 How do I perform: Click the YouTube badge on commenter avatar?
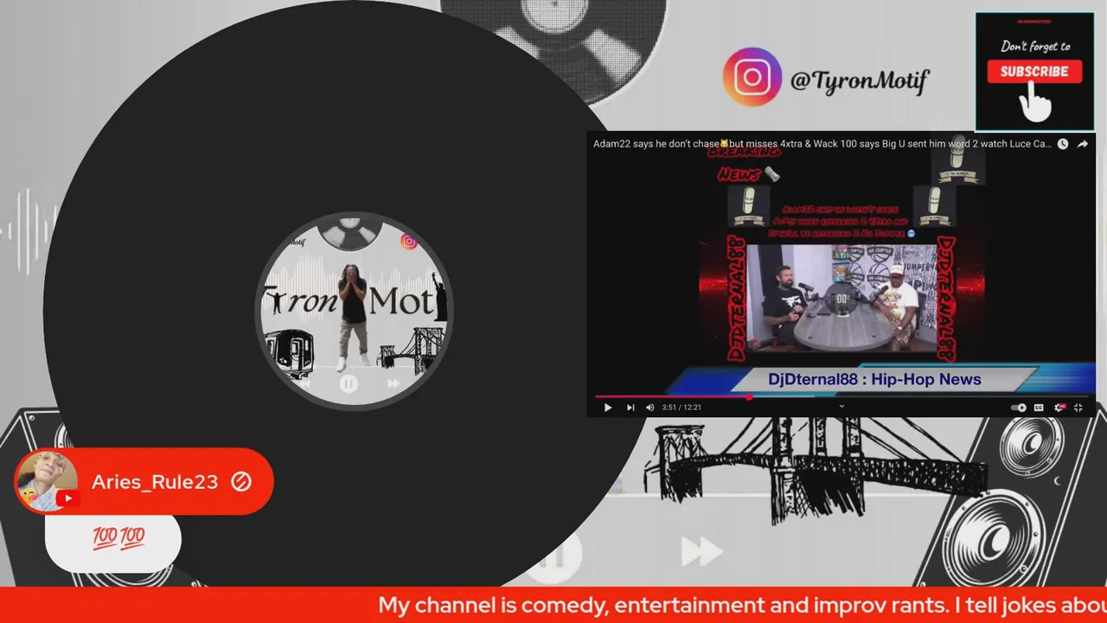(x=67, y=498)
